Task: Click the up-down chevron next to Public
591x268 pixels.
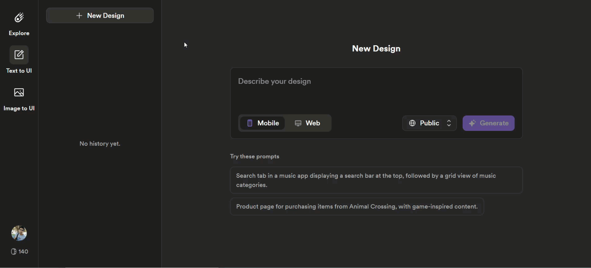Action: click(449, 123)
